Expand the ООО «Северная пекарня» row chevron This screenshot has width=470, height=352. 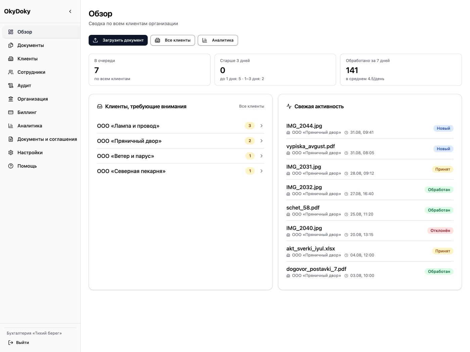coord(262,171)
